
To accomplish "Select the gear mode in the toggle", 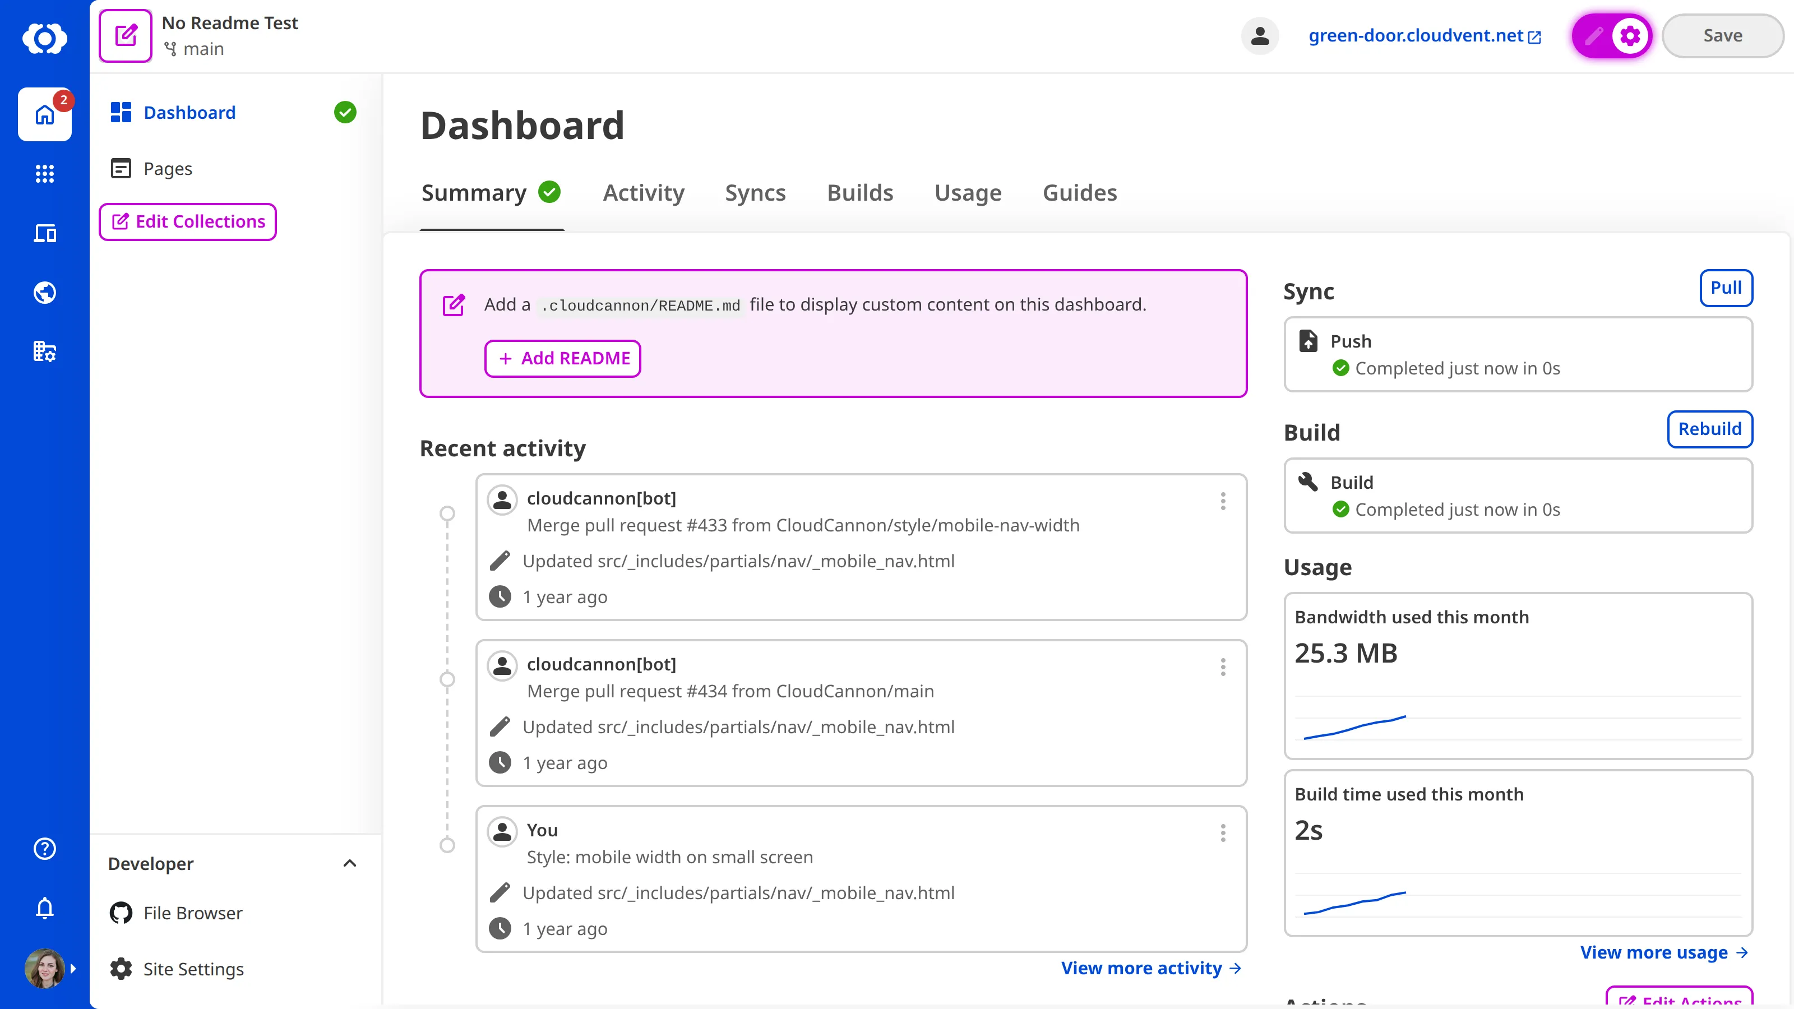I will tap(1630, 35).
